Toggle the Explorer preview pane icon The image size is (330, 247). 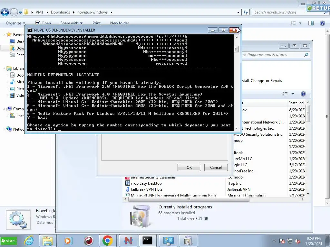[311, 23]
